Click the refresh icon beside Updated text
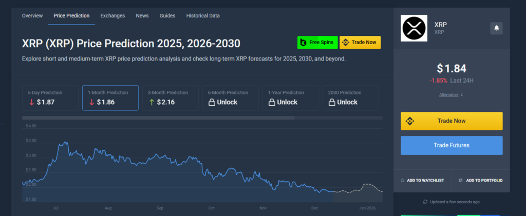The height and width of the screenshot is (216, 526). (425, 202)
